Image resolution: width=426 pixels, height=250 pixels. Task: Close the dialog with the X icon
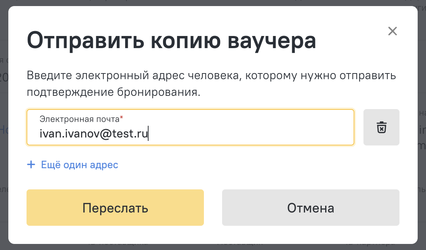(x=392, y=31)
